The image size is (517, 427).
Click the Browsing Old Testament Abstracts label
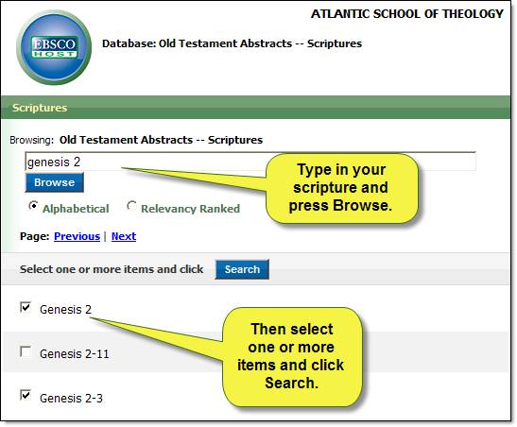pos(136,140)
